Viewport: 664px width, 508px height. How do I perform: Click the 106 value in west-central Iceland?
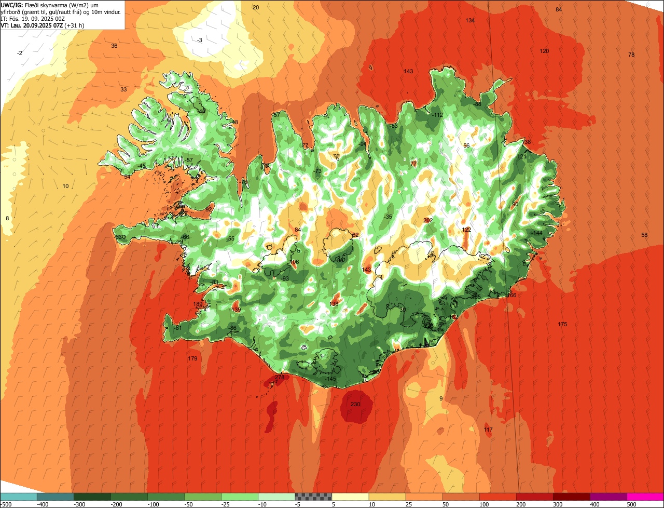pyautogui.click(x=294, y=262)
